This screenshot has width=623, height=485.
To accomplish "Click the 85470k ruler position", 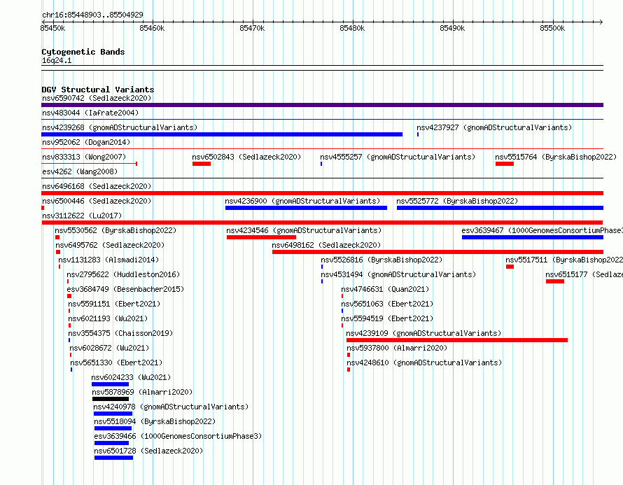I will [252, 28].
